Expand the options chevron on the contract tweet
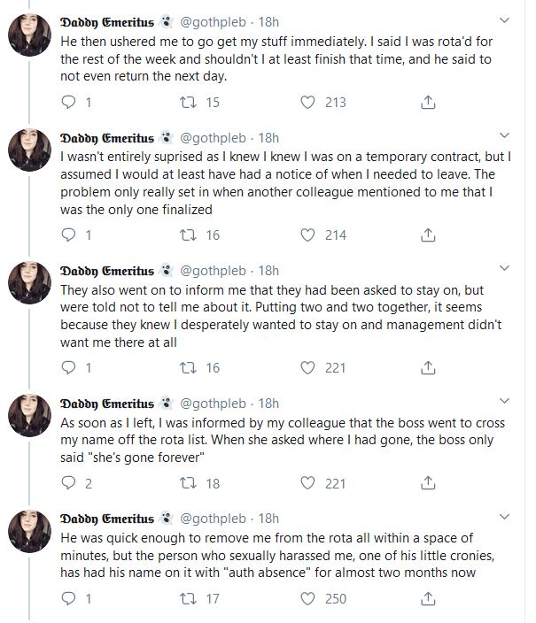The width and height of the screenshot is (536, 623). 505,135
